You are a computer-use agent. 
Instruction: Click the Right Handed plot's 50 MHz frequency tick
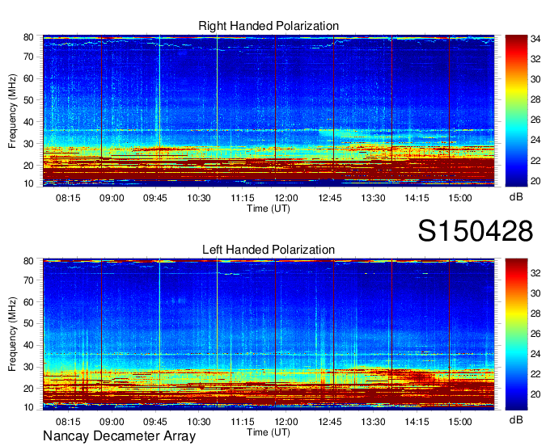tap(28, 100)
